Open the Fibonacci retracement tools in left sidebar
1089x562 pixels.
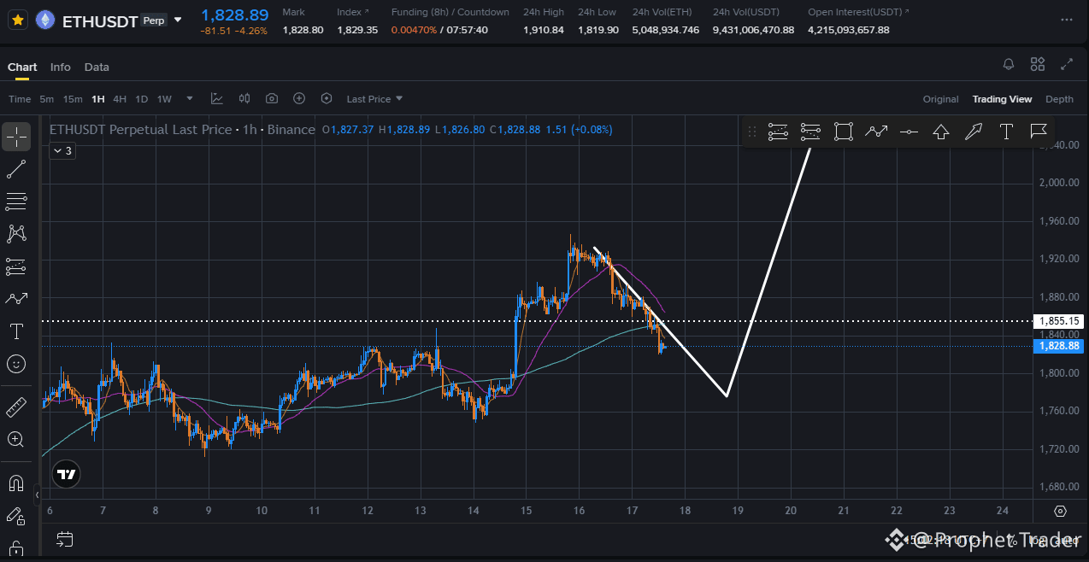click(16, 202)
